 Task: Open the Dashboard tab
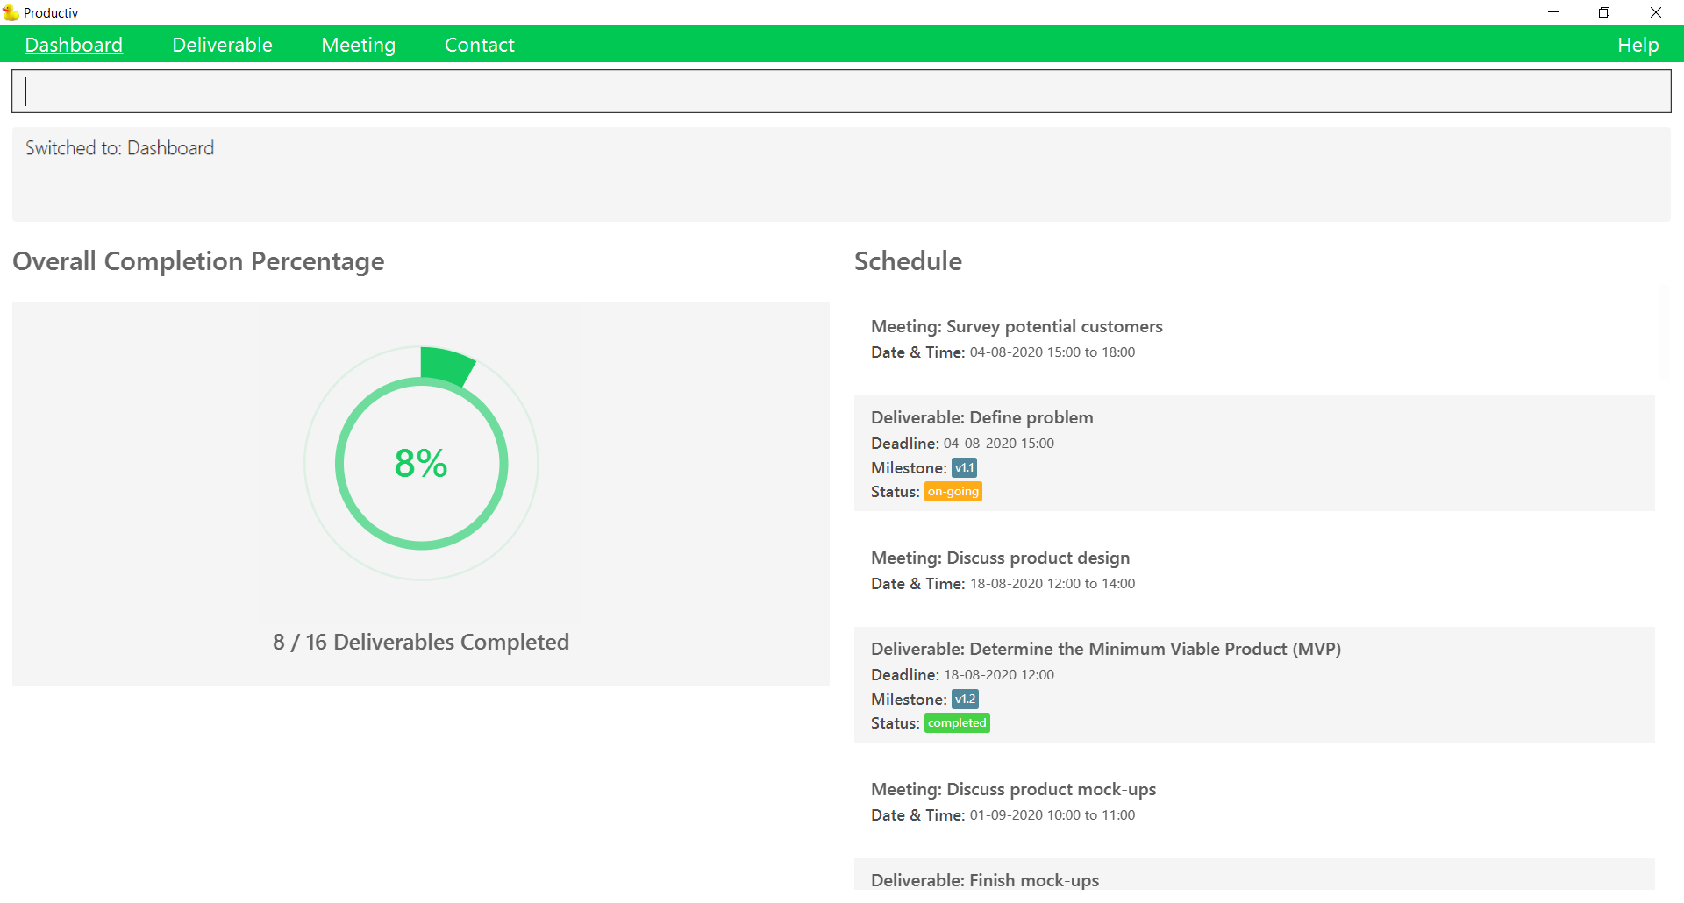74,45
